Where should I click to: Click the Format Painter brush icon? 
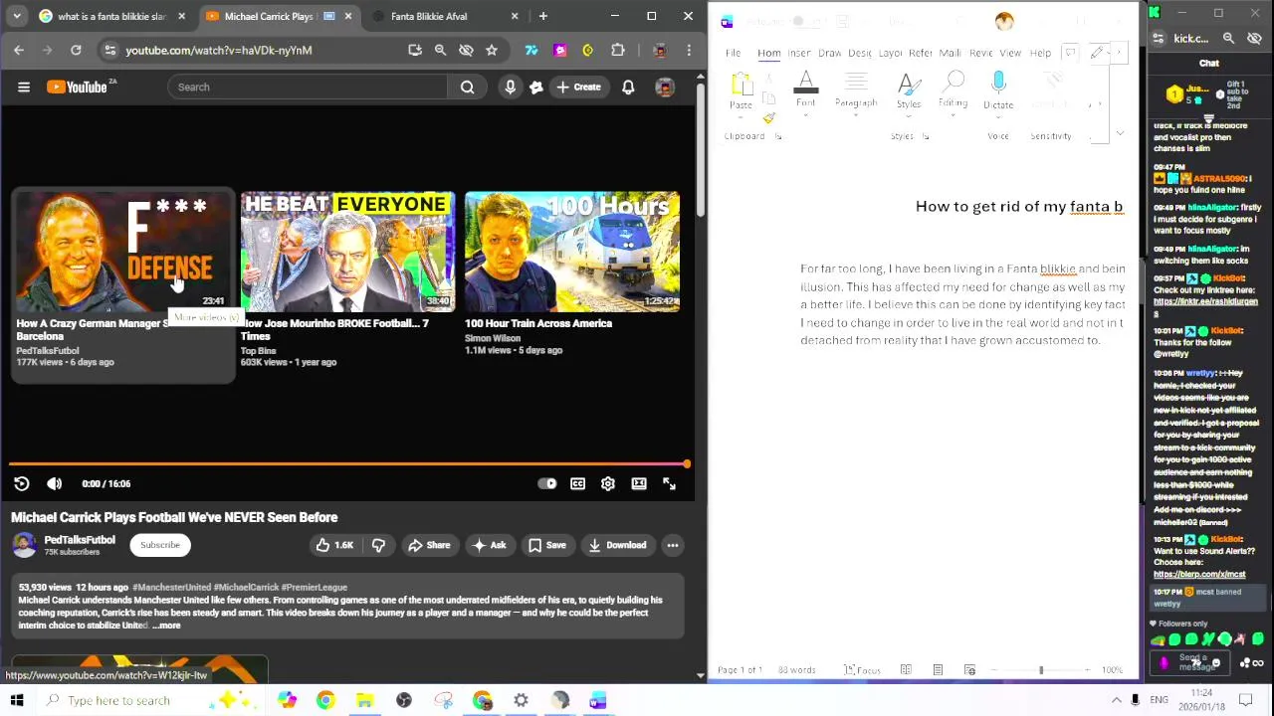(768, 117)
